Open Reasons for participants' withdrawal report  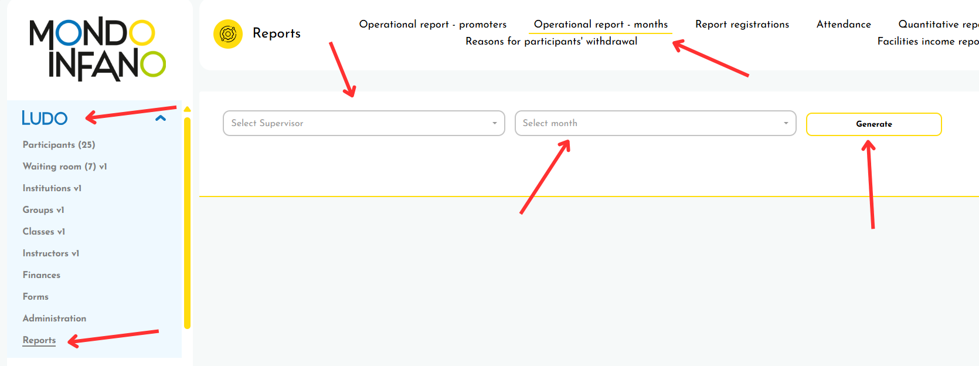coord(551,42)
